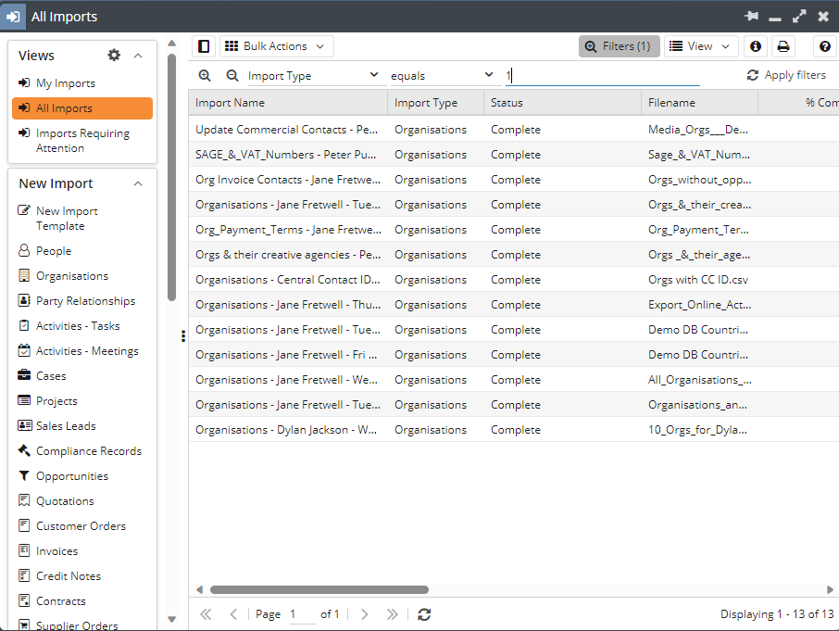Open Imports Requiring Attention view
This screenshot has height=631, width=839.
(82, 140)
